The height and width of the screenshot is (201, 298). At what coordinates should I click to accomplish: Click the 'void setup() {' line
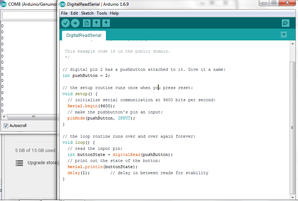[x=80, y=94]
